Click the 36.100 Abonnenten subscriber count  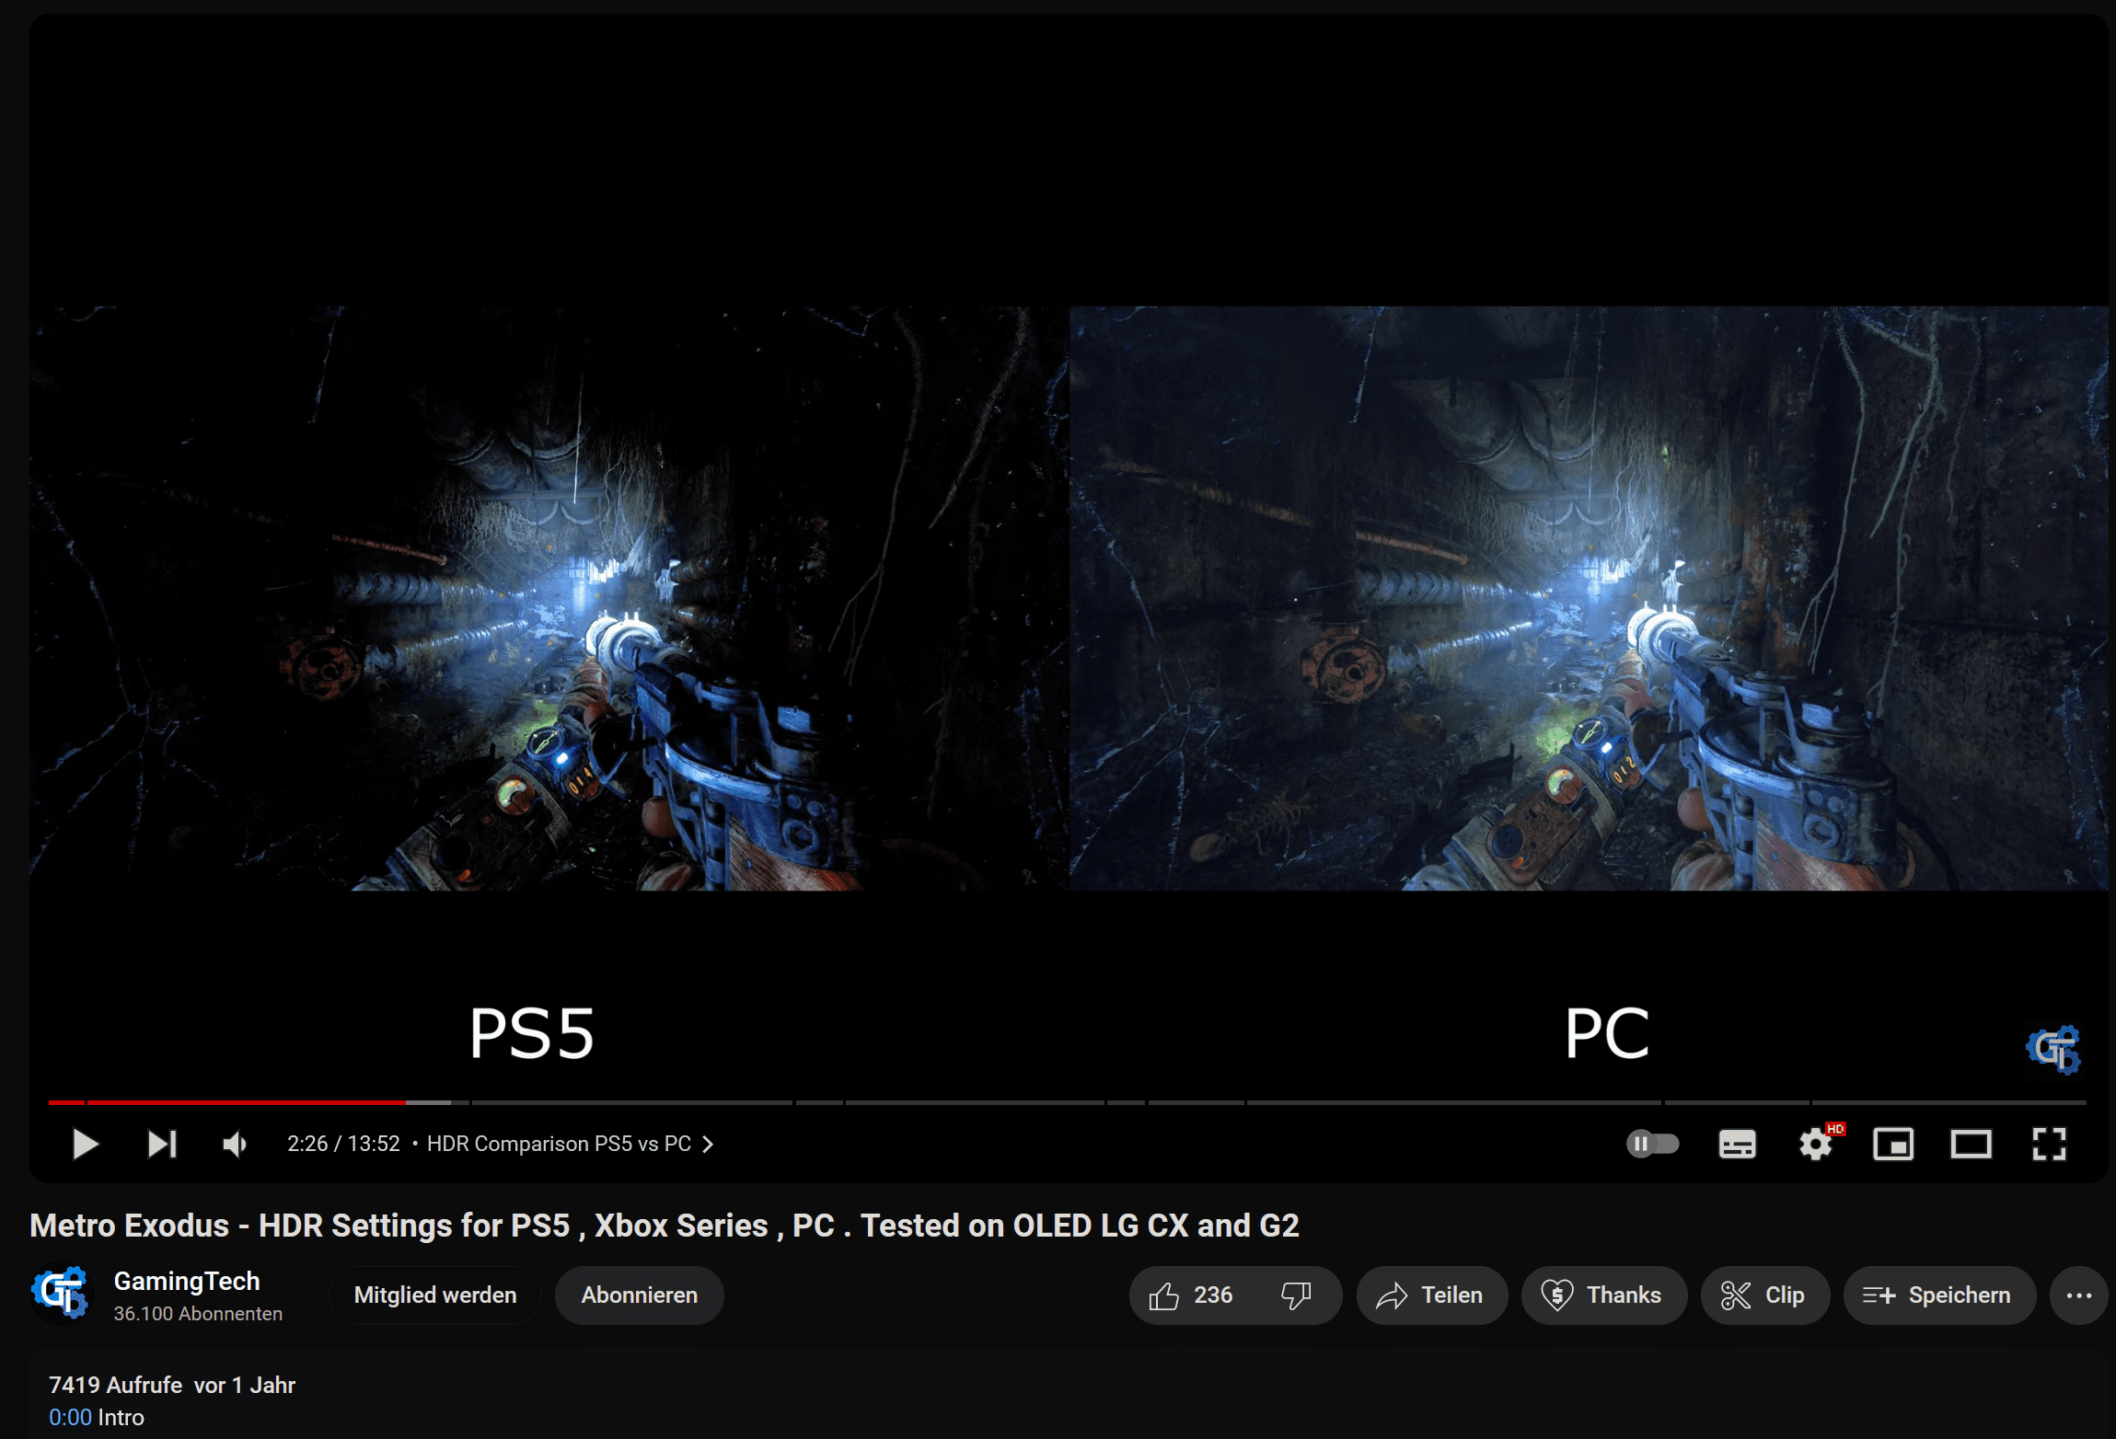click(198, 1314)
